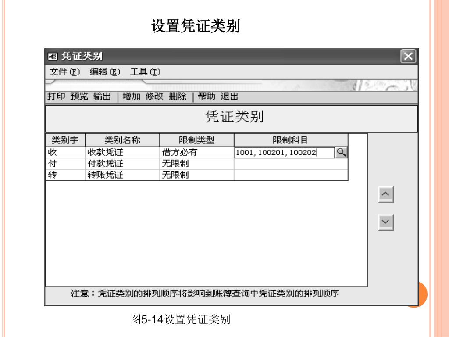The height and width of the screenshot is (337, 449).
Task: Click 输出 in the toolbar
Action: pyautogui.click(x=102, y=96)
